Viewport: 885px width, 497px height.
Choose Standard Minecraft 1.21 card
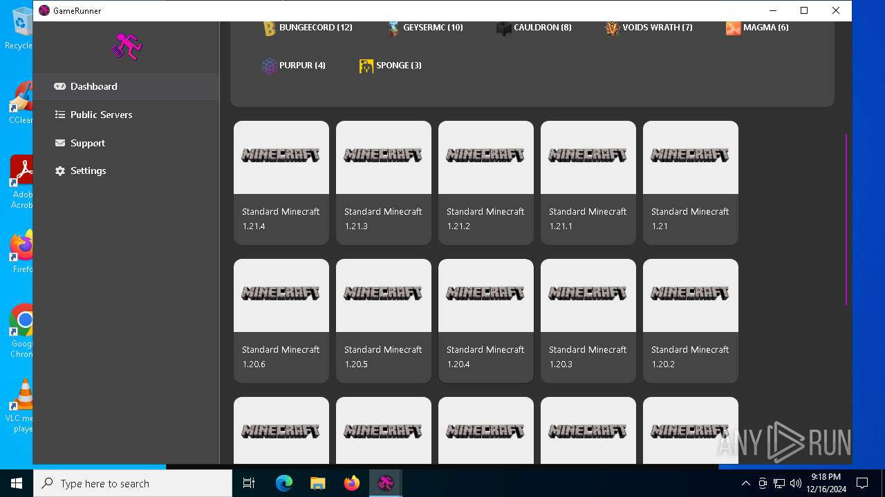tap(691, 183)
